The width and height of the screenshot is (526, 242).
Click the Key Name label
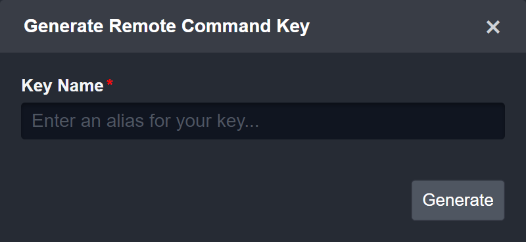tap(62, 86)
